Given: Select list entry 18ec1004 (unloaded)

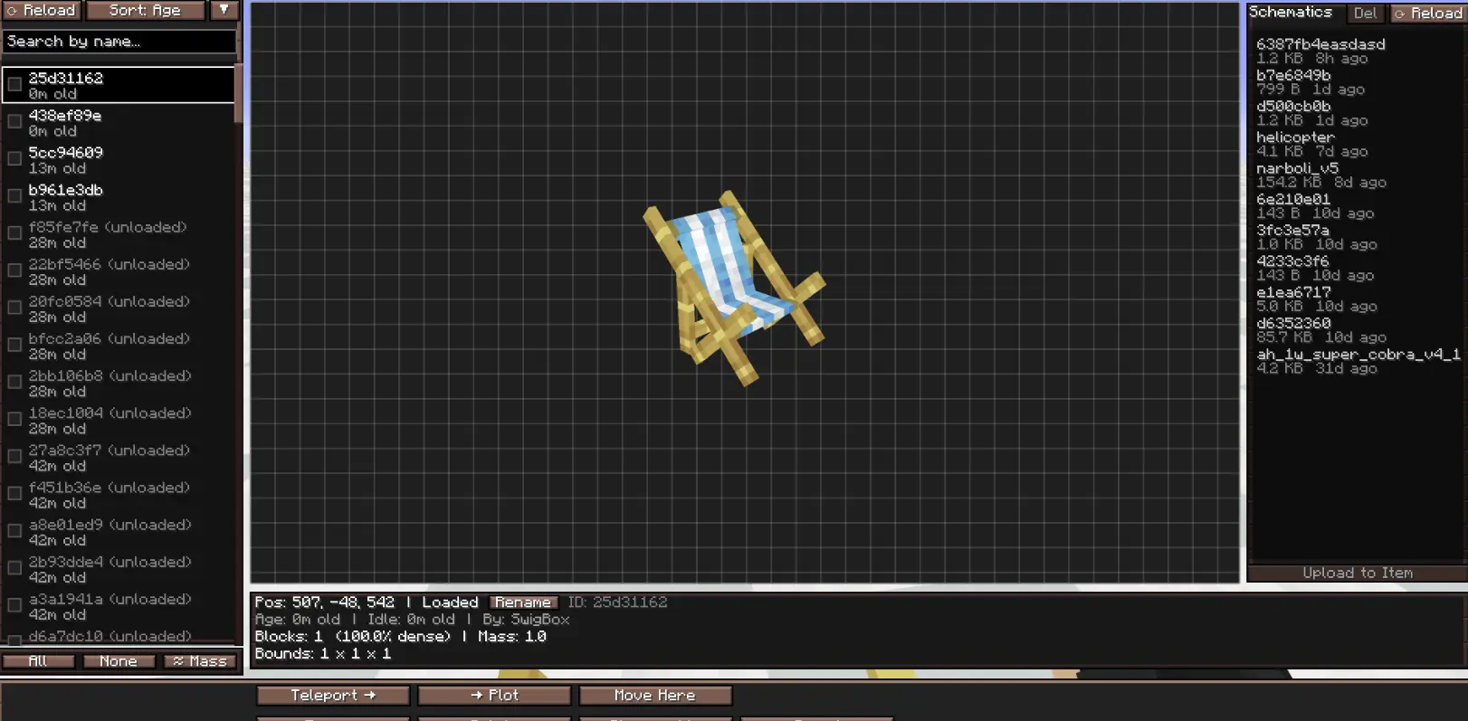Looking at the screenshot, I should tap(119, 420).
